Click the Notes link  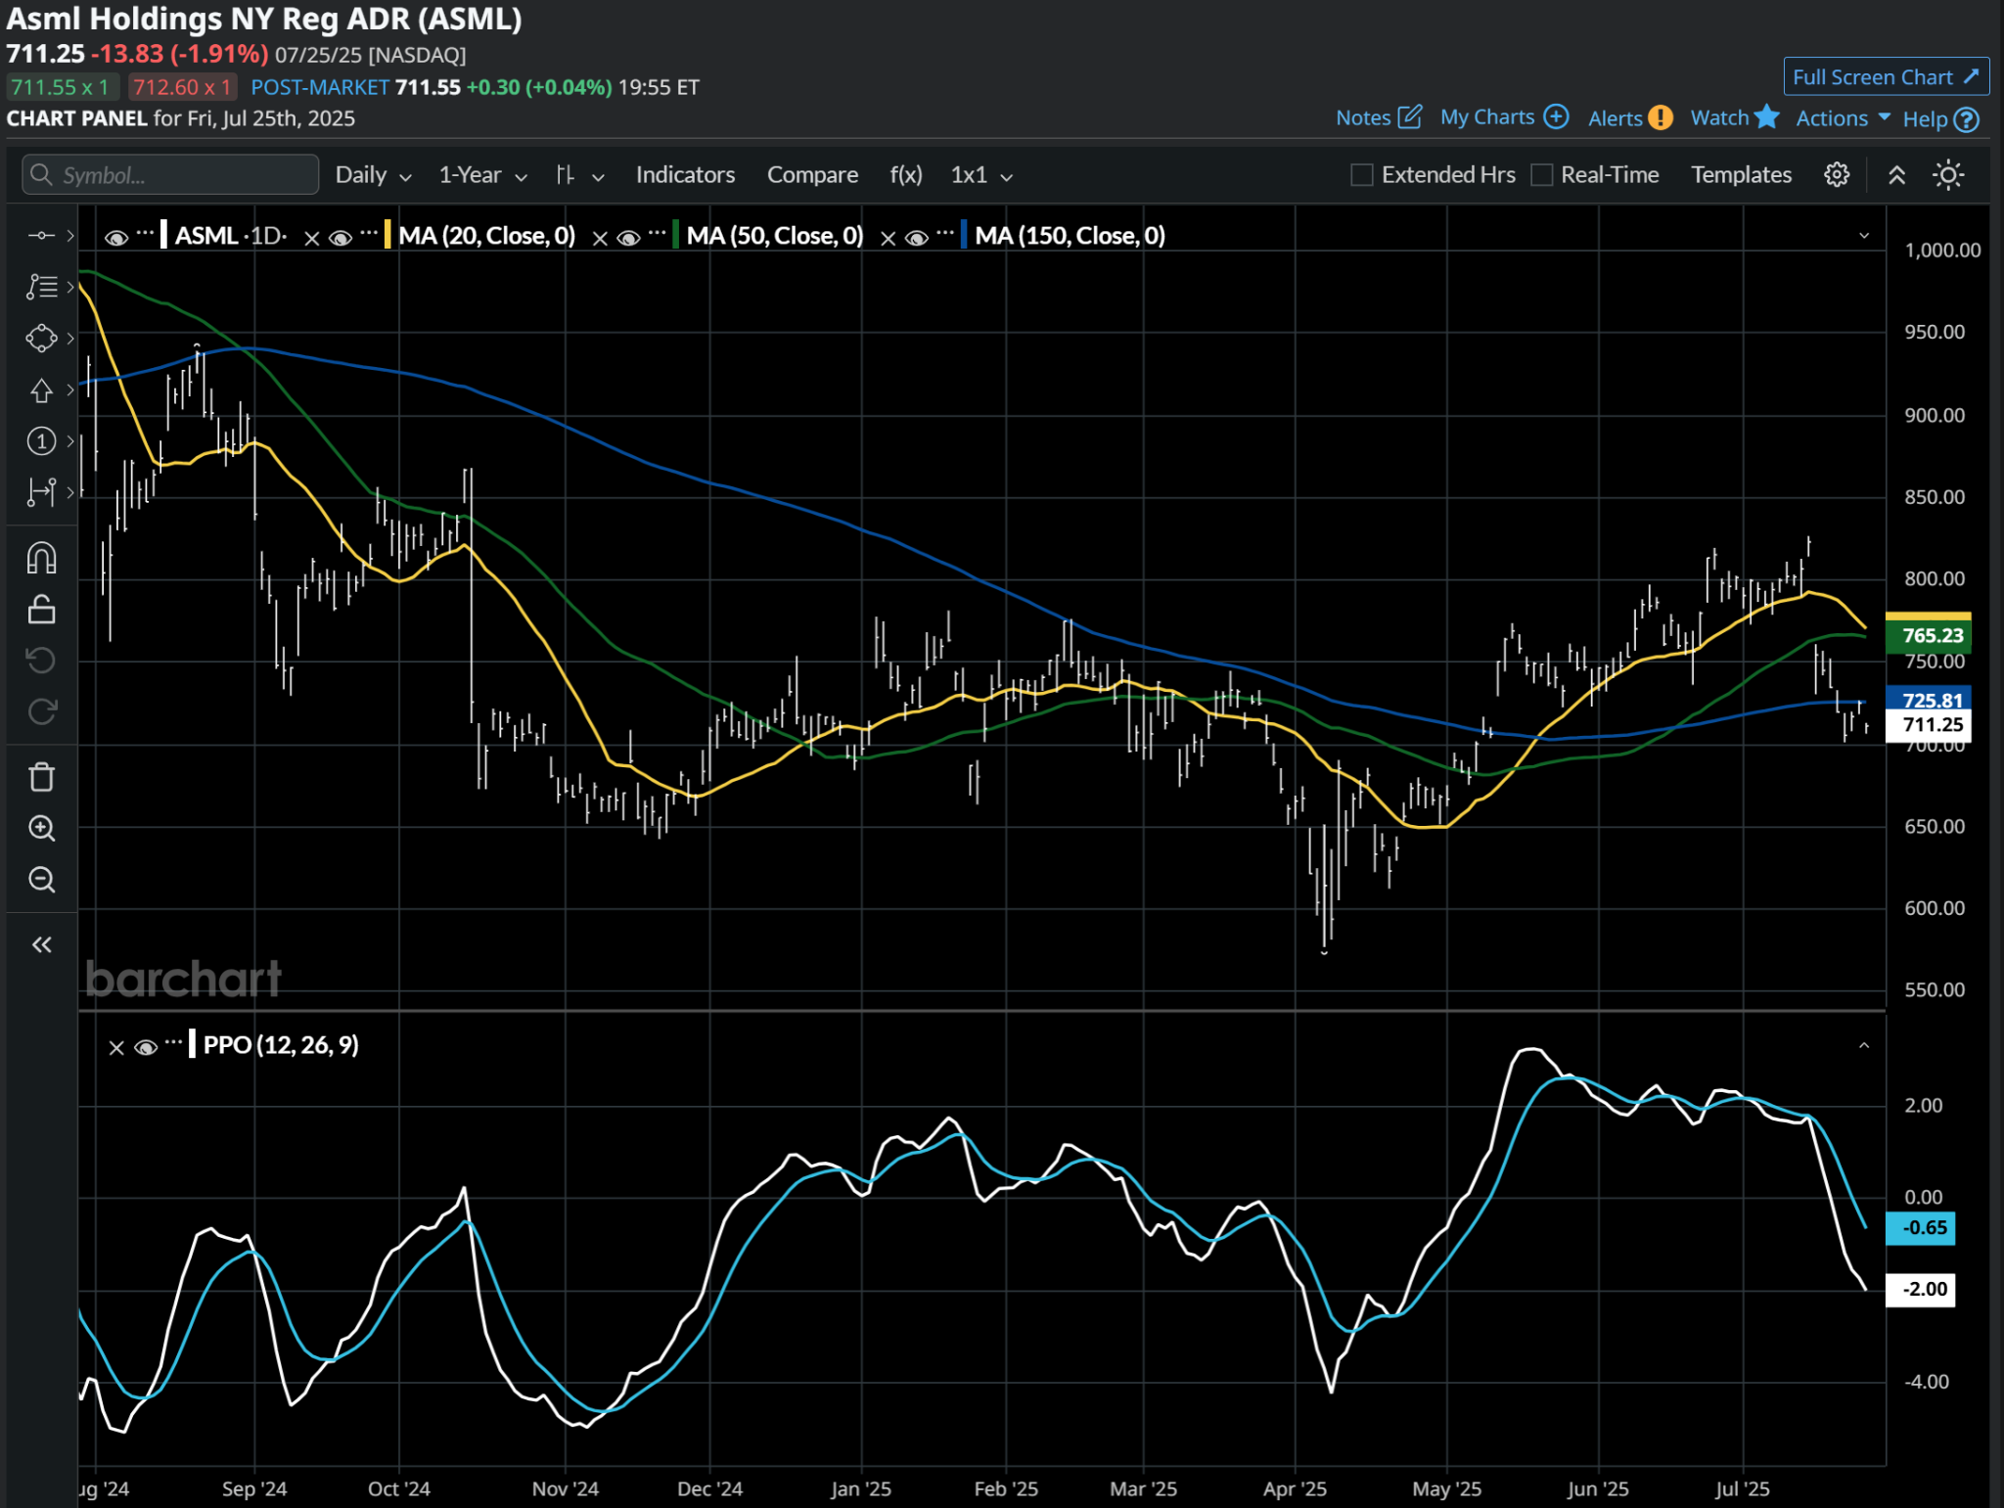pyautogui.click(x=1363, y=118)
